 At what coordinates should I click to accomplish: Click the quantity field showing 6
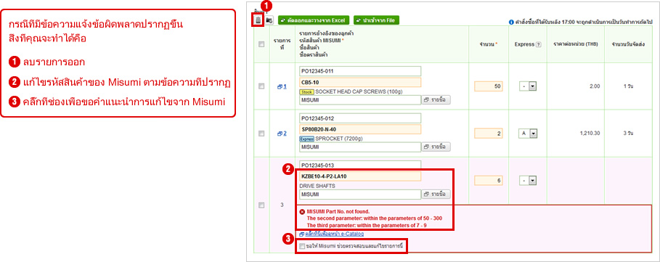tap(488, 181)
